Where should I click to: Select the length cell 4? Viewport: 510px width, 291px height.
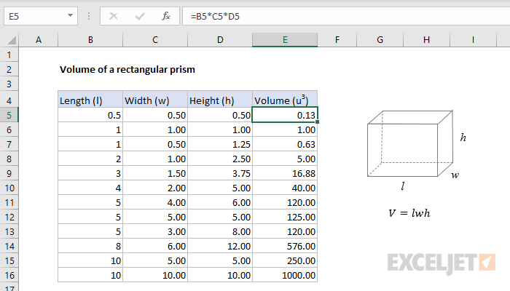point(90,188)
